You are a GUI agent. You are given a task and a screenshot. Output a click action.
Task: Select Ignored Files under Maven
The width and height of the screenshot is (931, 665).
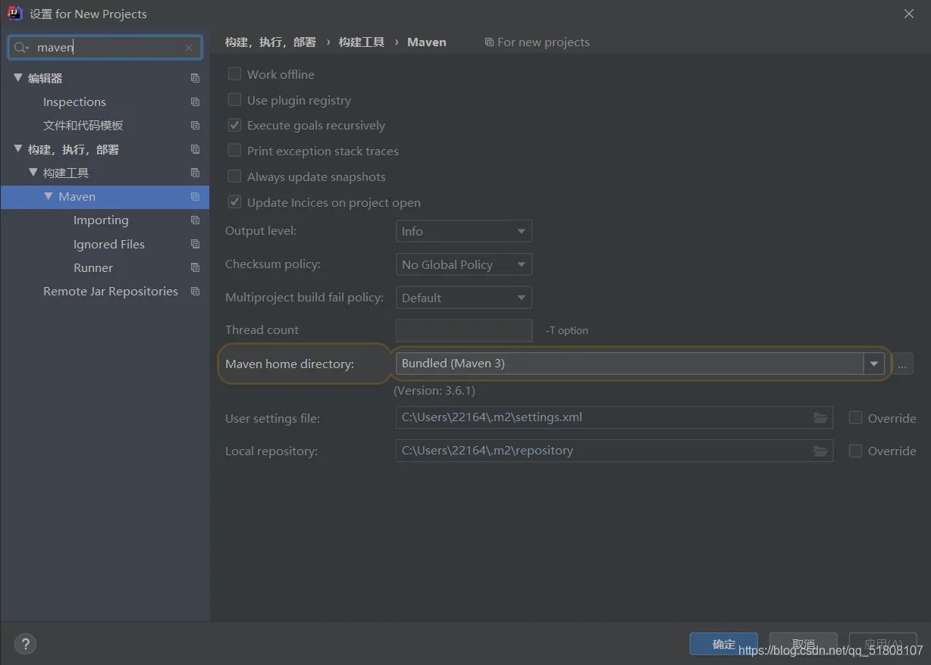coord(108,244)
